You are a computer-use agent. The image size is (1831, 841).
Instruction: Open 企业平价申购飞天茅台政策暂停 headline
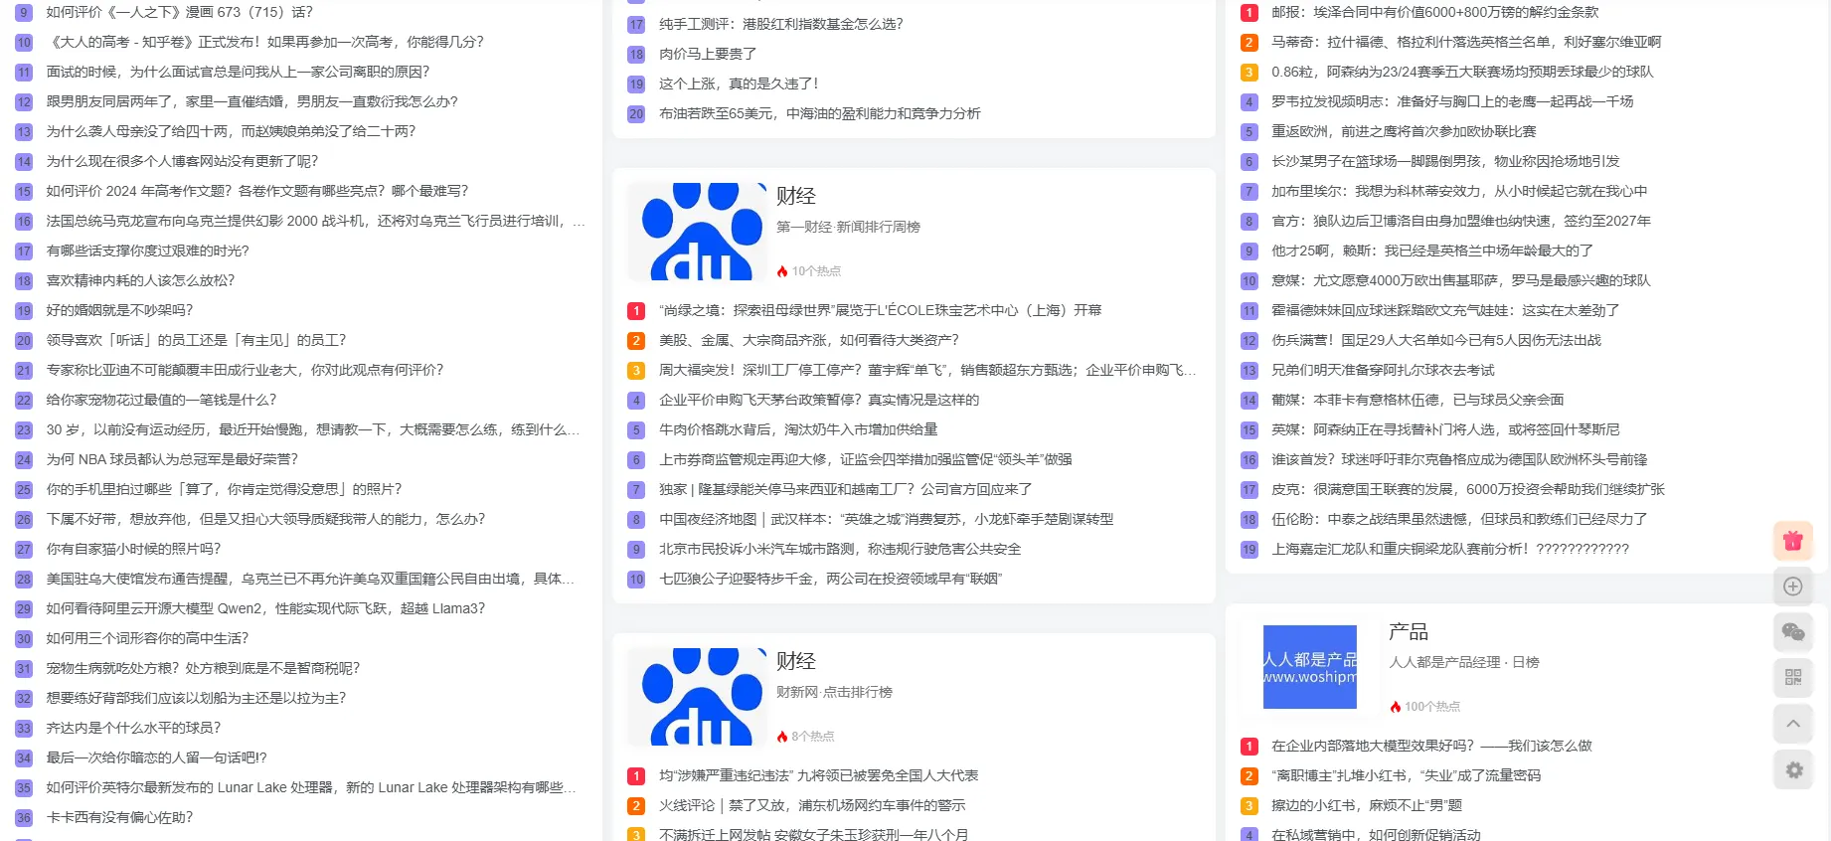point(819,400)
